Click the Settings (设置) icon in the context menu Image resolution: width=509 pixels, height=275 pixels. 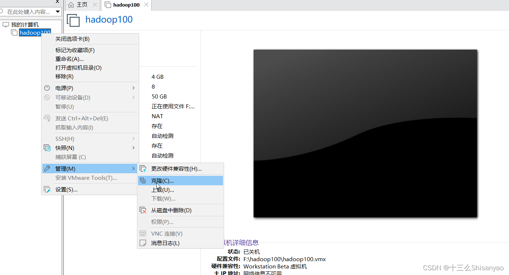click(47, 189)
